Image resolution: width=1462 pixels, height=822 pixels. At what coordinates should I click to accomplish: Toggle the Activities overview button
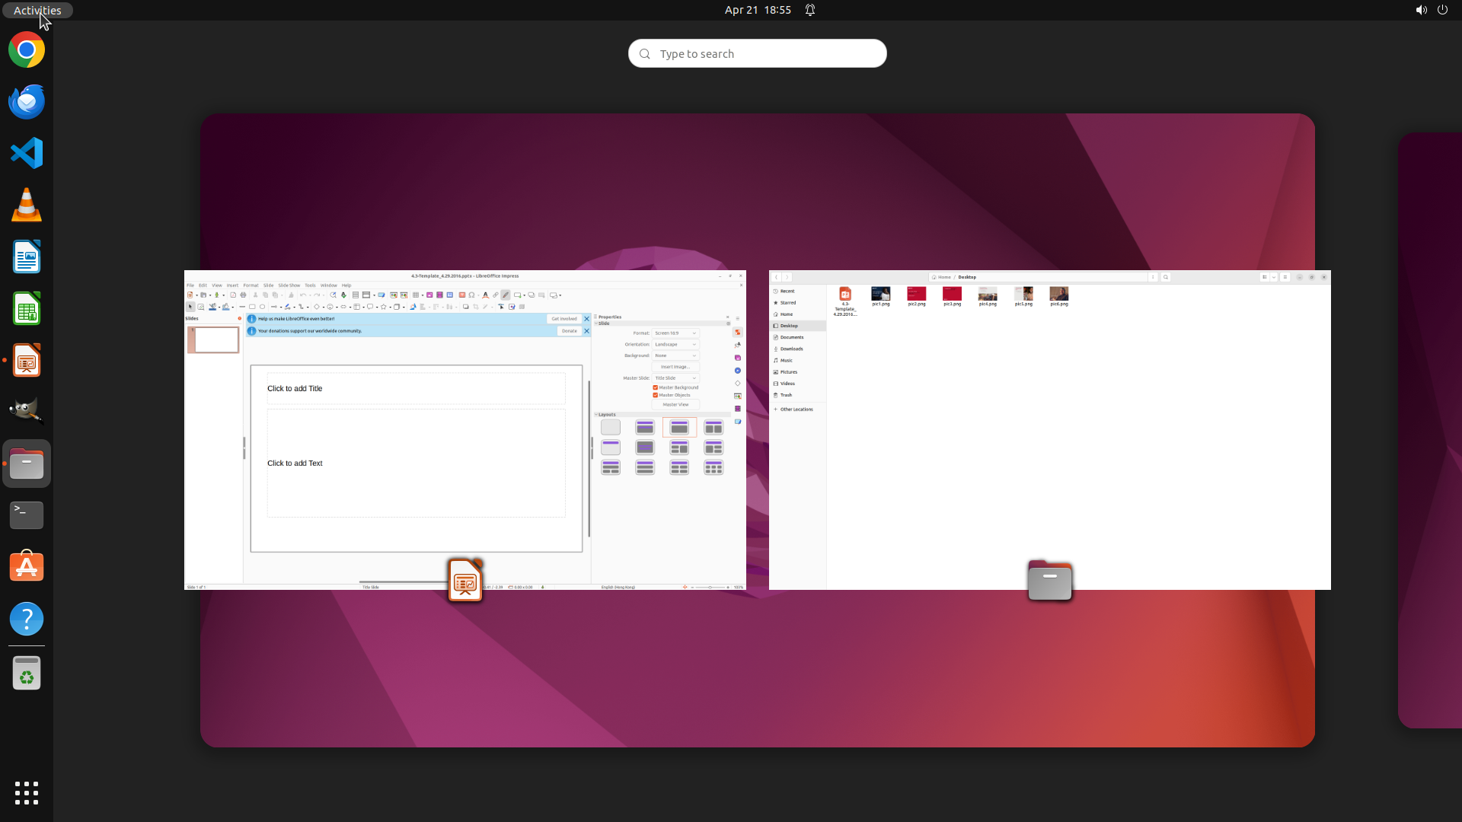37,10
